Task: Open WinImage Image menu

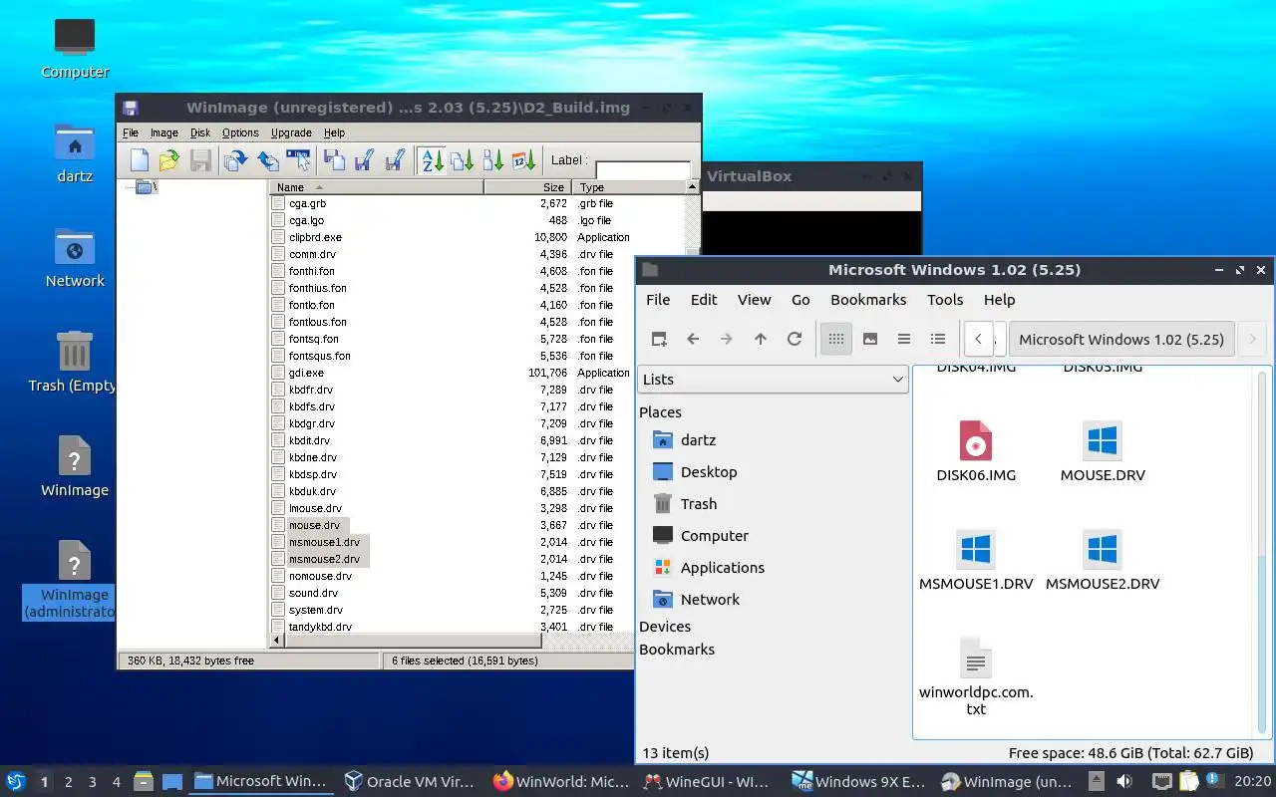Action: pyautogui.click(x=164, y=133)
